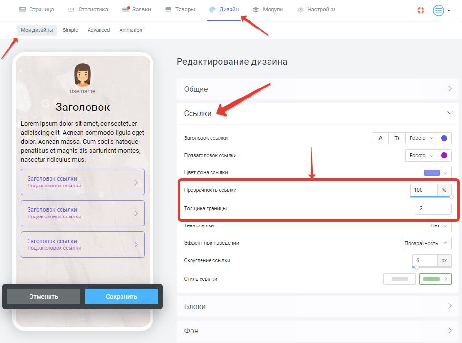Select the Simple designs sub-tab
462x343 pixels.
70,30
